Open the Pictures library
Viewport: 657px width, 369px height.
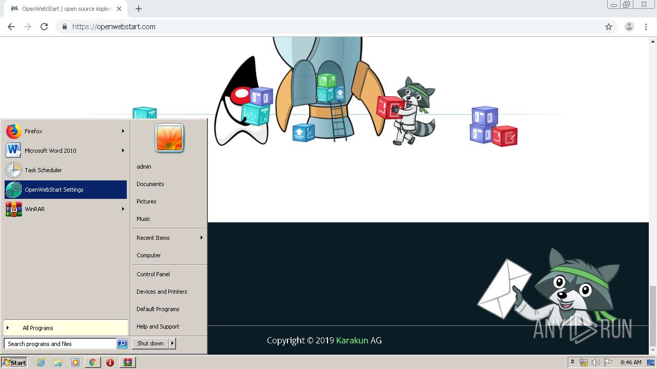point(146,201)
